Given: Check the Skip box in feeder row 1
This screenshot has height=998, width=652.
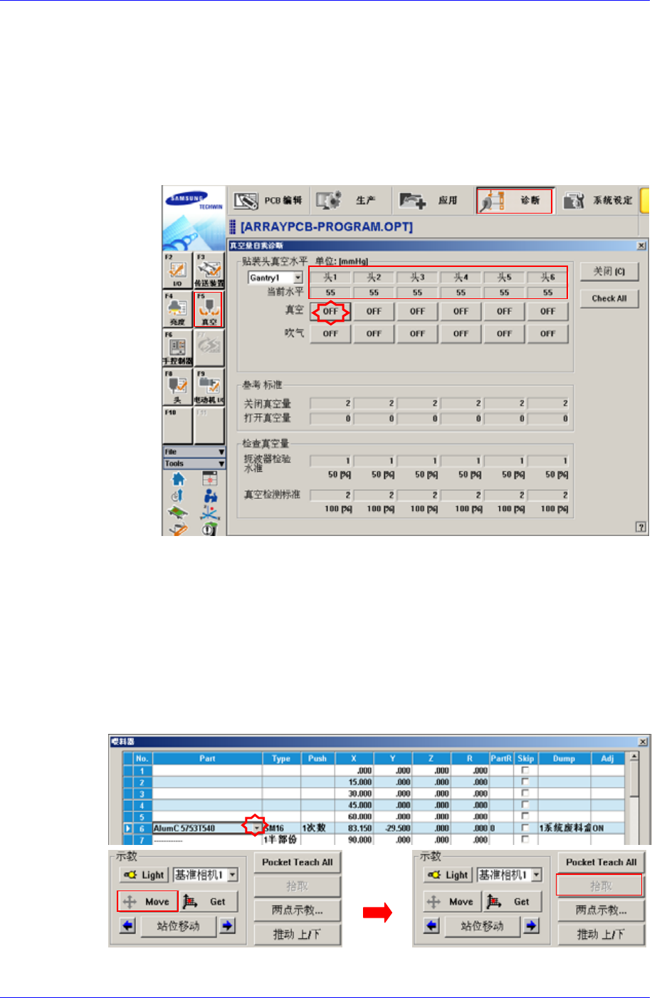Looking at the screenshot, I should pyautogui.click(x=525, y=770).
